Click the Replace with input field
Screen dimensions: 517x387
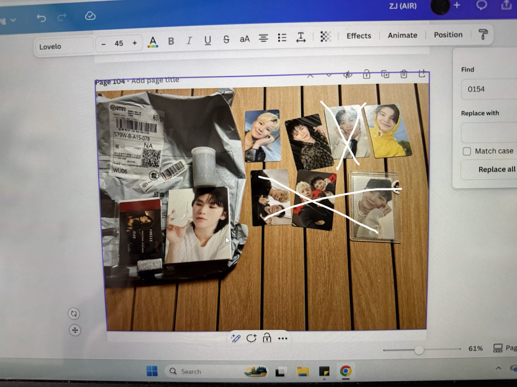(489, 133)
